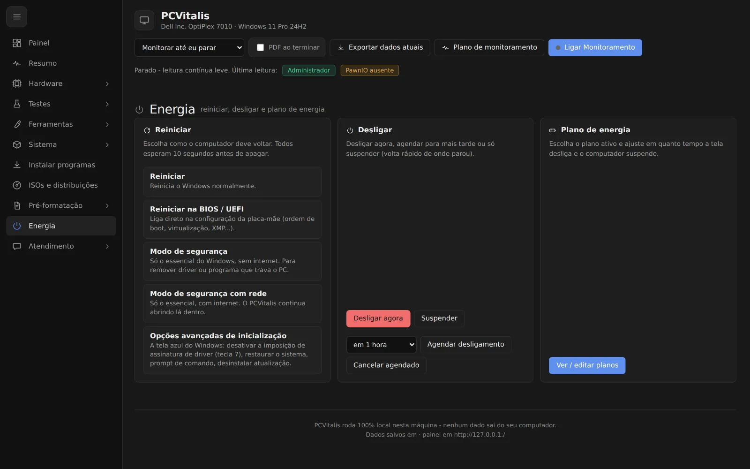Viewport: 750px width, 469px height.
Task: Click the battery icon by Plano de energia
Action: pyautogui.click(x=553, y=130)
